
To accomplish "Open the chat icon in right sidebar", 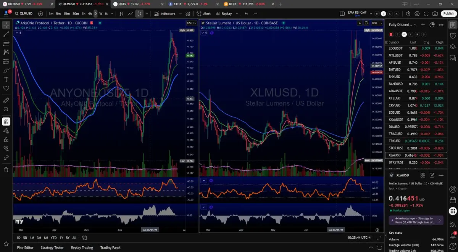I will pyautogui.click(x=453, y=58).
